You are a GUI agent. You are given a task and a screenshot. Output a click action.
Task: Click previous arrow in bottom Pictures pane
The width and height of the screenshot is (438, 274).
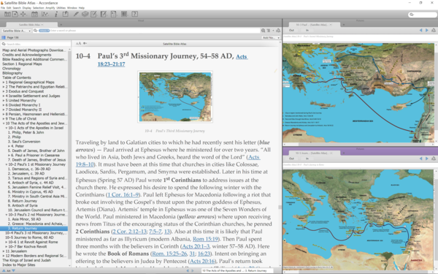pos(421,159)
